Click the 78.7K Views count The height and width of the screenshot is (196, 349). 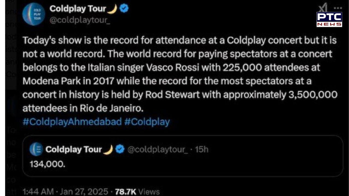tap(137, 192)
